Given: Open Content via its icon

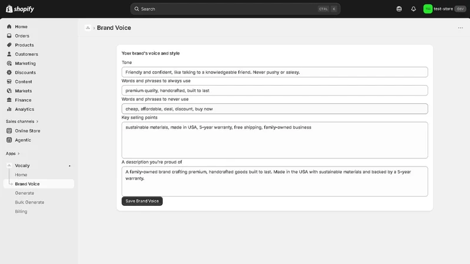Looking at the screenshot, I should pos(9,82).
